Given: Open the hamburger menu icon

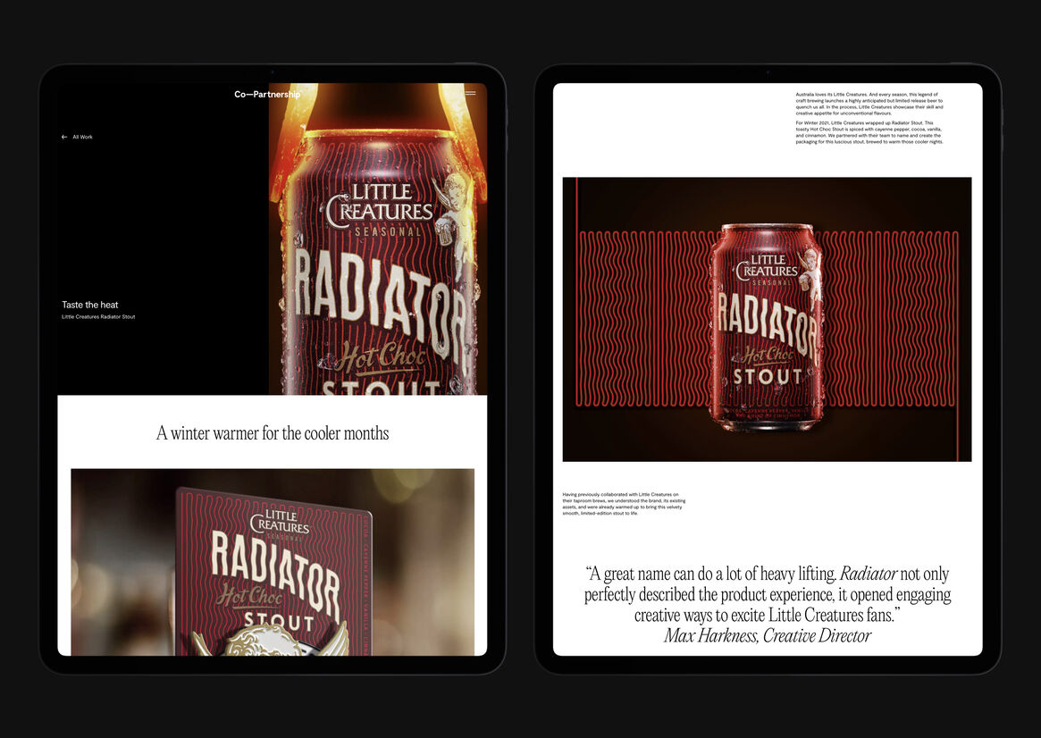Looking at the screenshot, I should [470, 94].
